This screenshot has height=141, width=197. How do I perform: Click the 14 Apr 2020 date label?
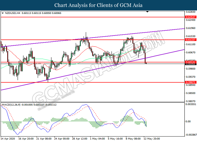coord(8,139)
